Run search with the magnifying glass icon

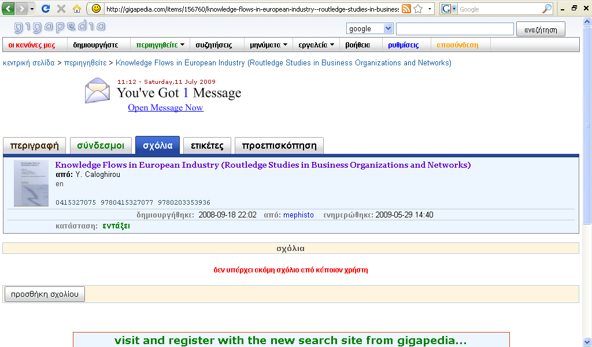pyautogui.click(x=547, y=9)
